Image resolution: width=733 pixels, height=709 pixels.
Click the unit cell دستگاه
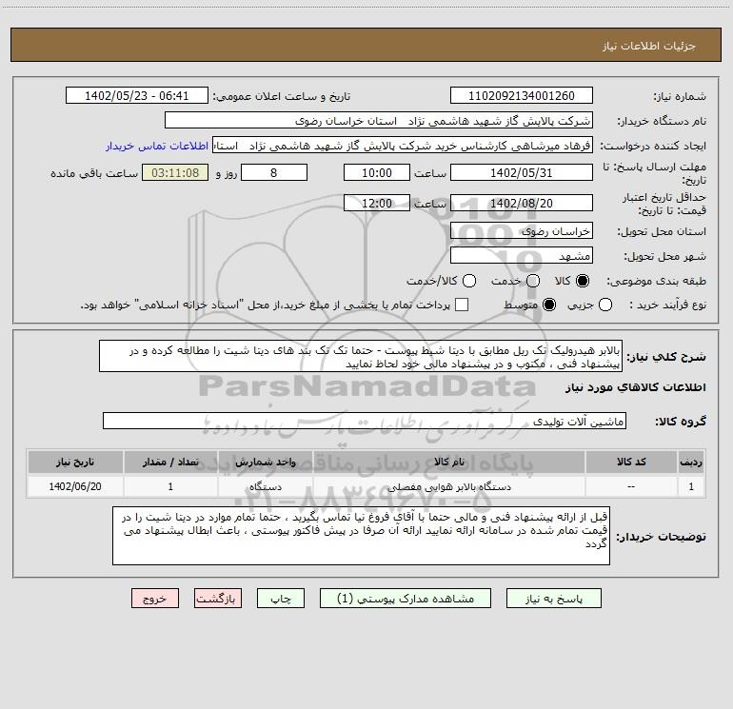click(265, 486)
